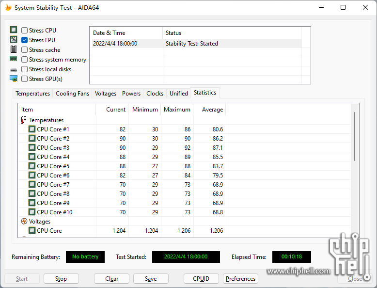
Task: Select the Clocks tab
Action: pyautogui.click(x=155, y=94)
